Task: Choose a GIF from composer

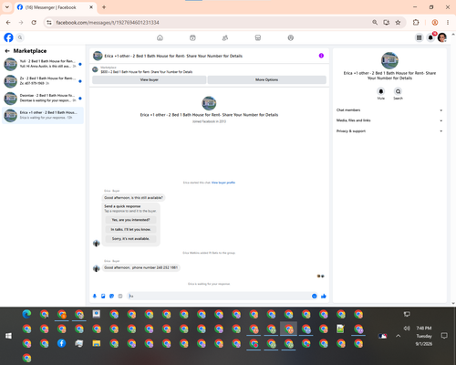Action: pyautogui.click(x=120, y=296)
